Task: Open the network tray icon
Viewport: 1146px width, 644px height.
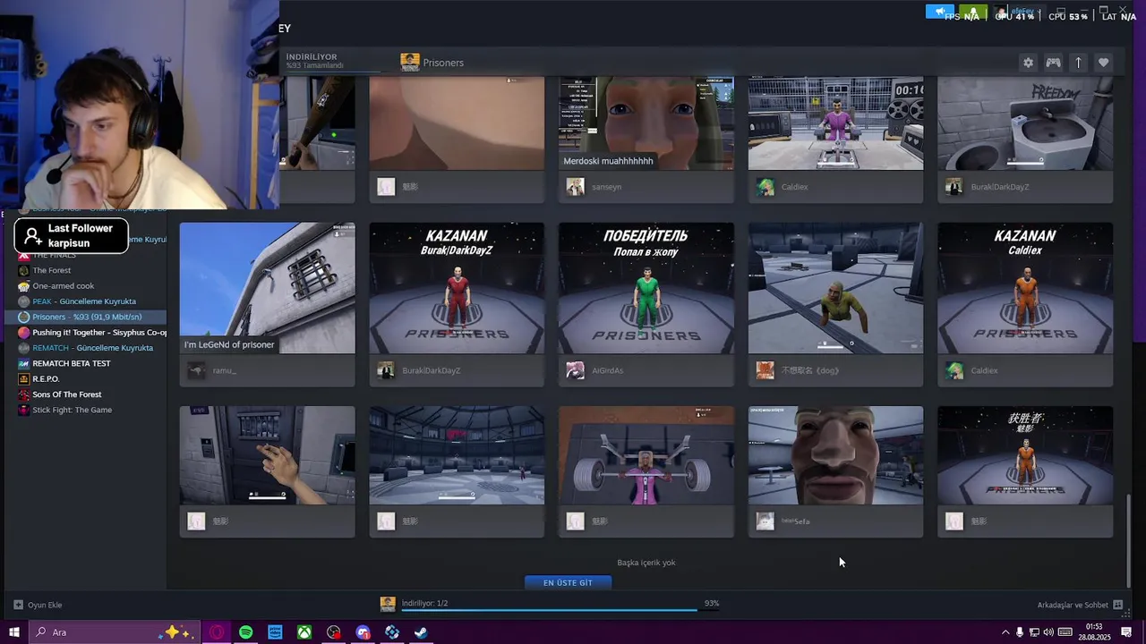Action: [x=1034, y=632]
